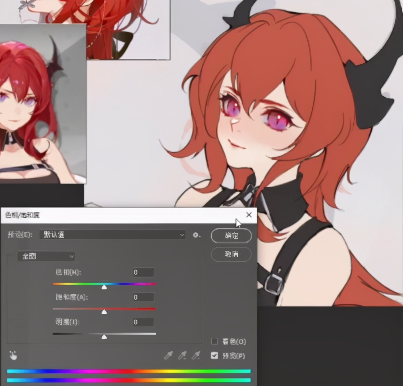Open the 默认值 preset dropdown

pyautogui.click(x=112, y=235)
